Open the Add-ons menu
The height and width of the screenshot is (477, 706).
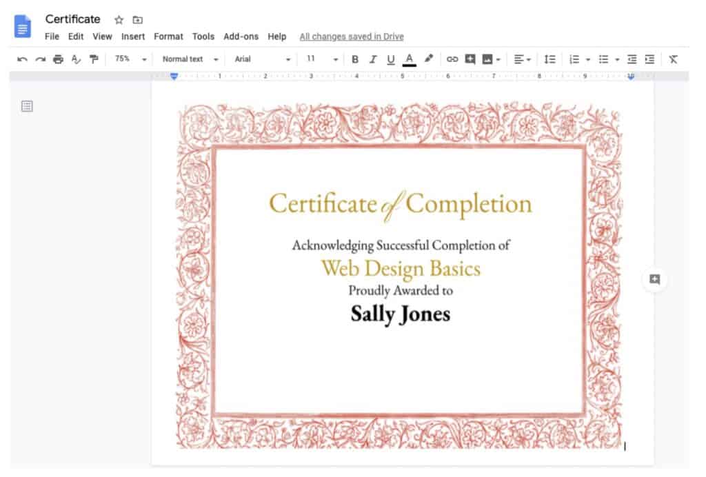(x=241, y=37)
